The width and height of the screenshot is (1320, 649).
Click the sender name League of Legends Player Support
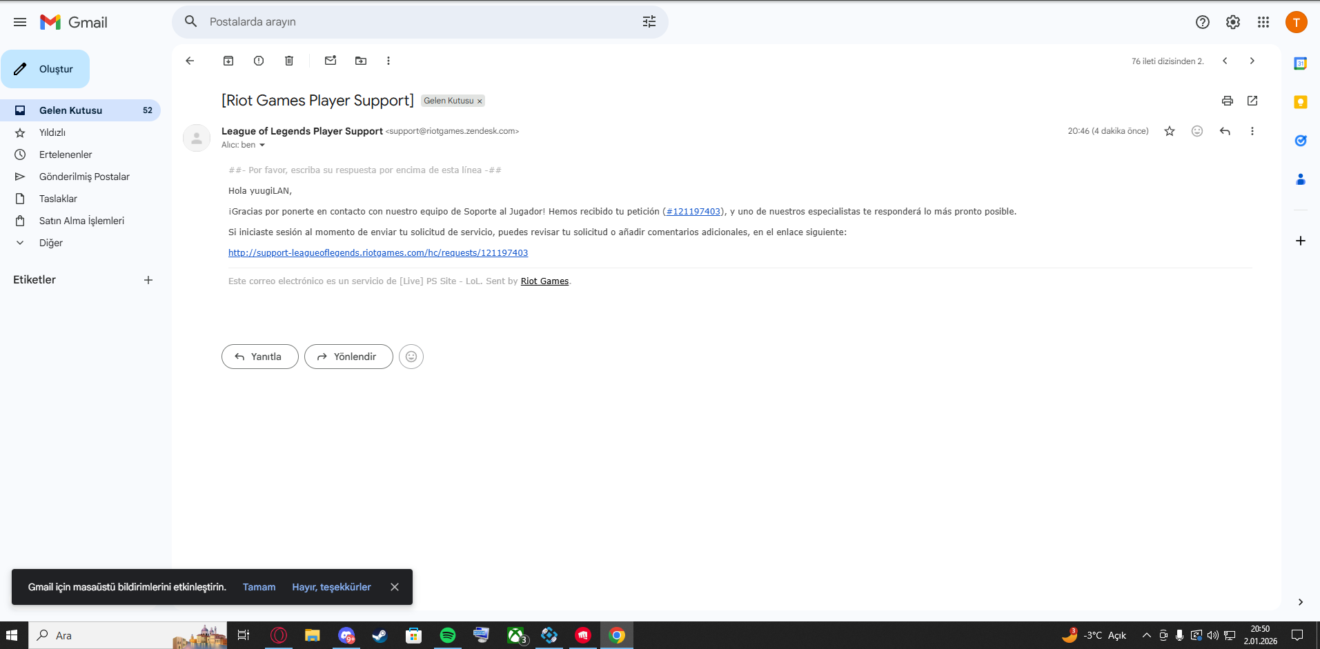pos(302,131)
